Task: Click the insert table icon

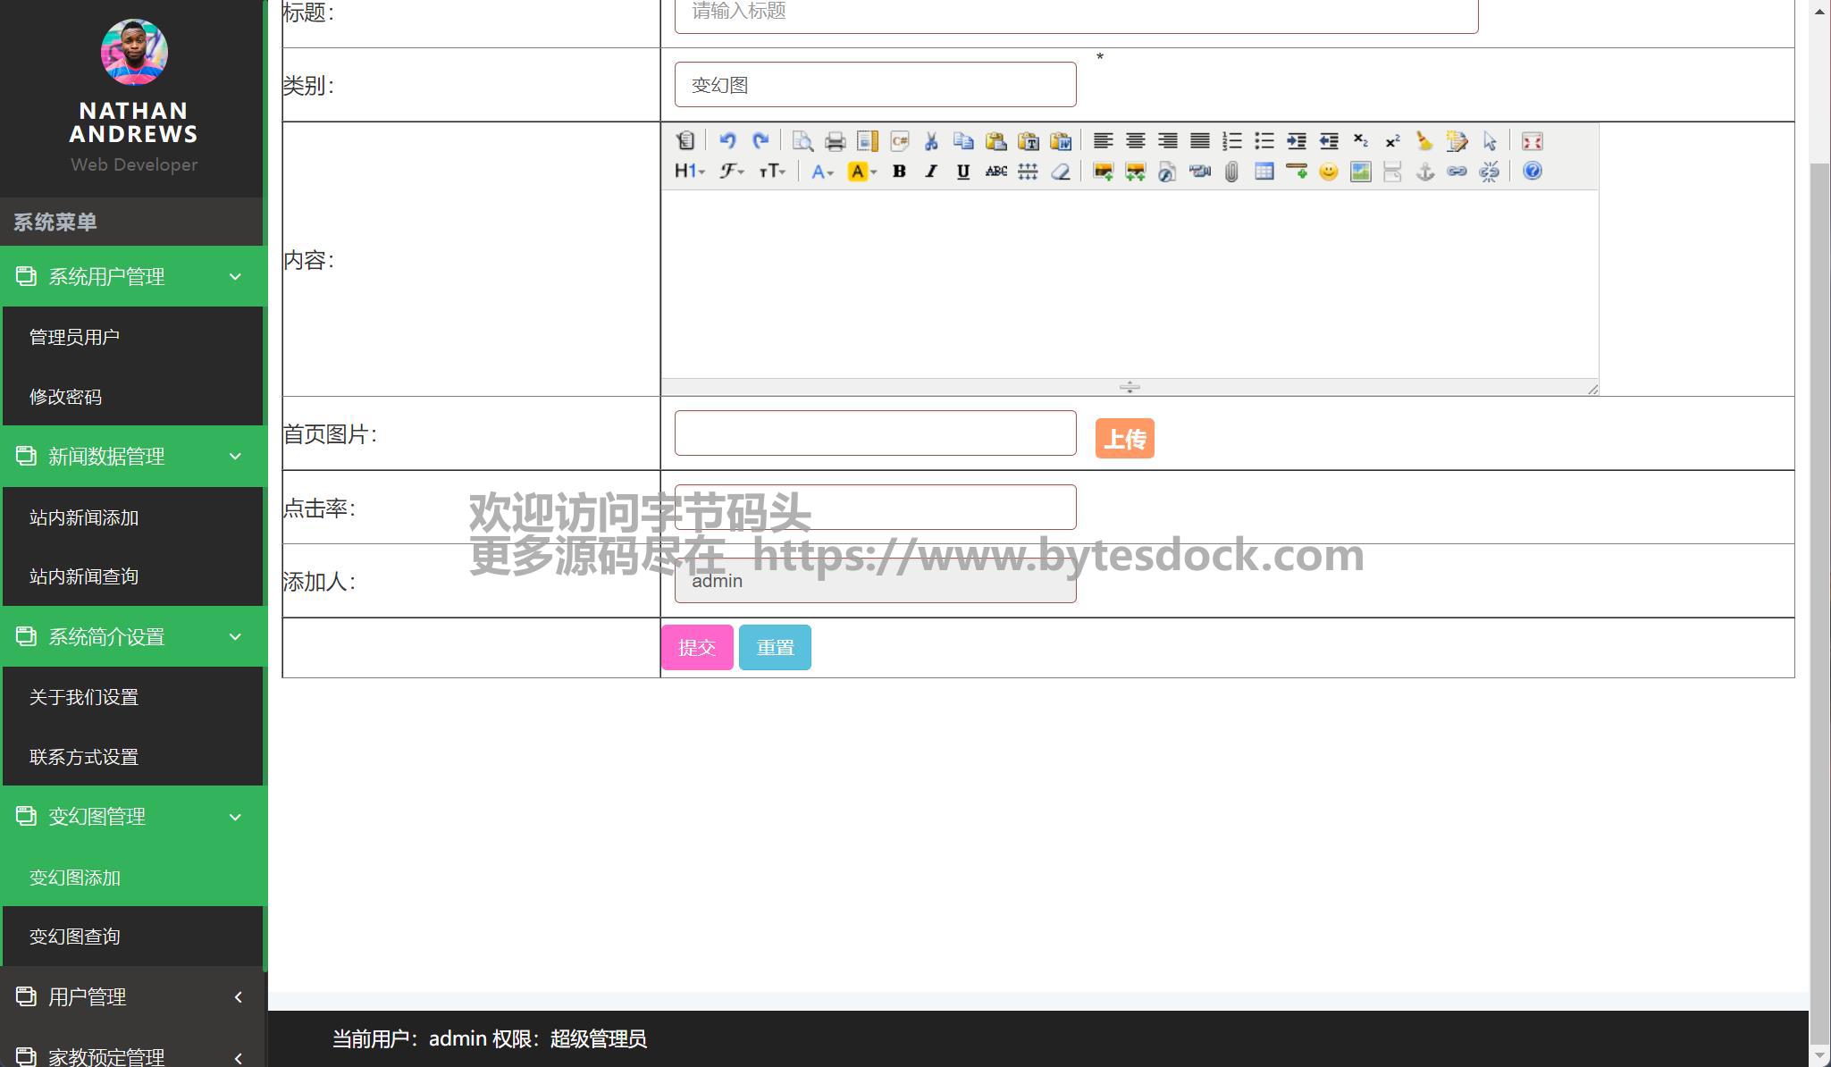Action: [x=1264, y=172]
